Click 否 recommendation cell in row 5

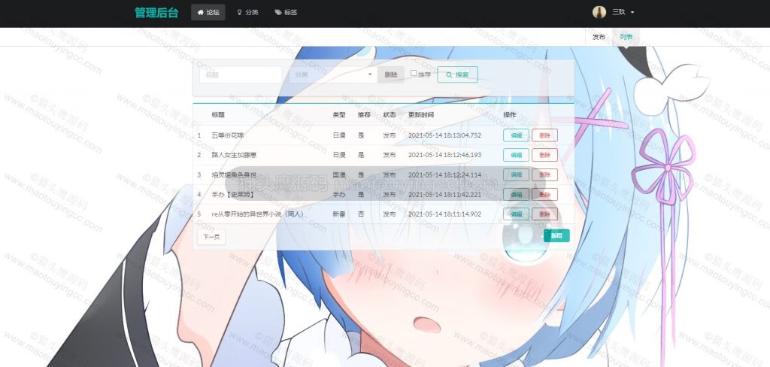[362, 214]
